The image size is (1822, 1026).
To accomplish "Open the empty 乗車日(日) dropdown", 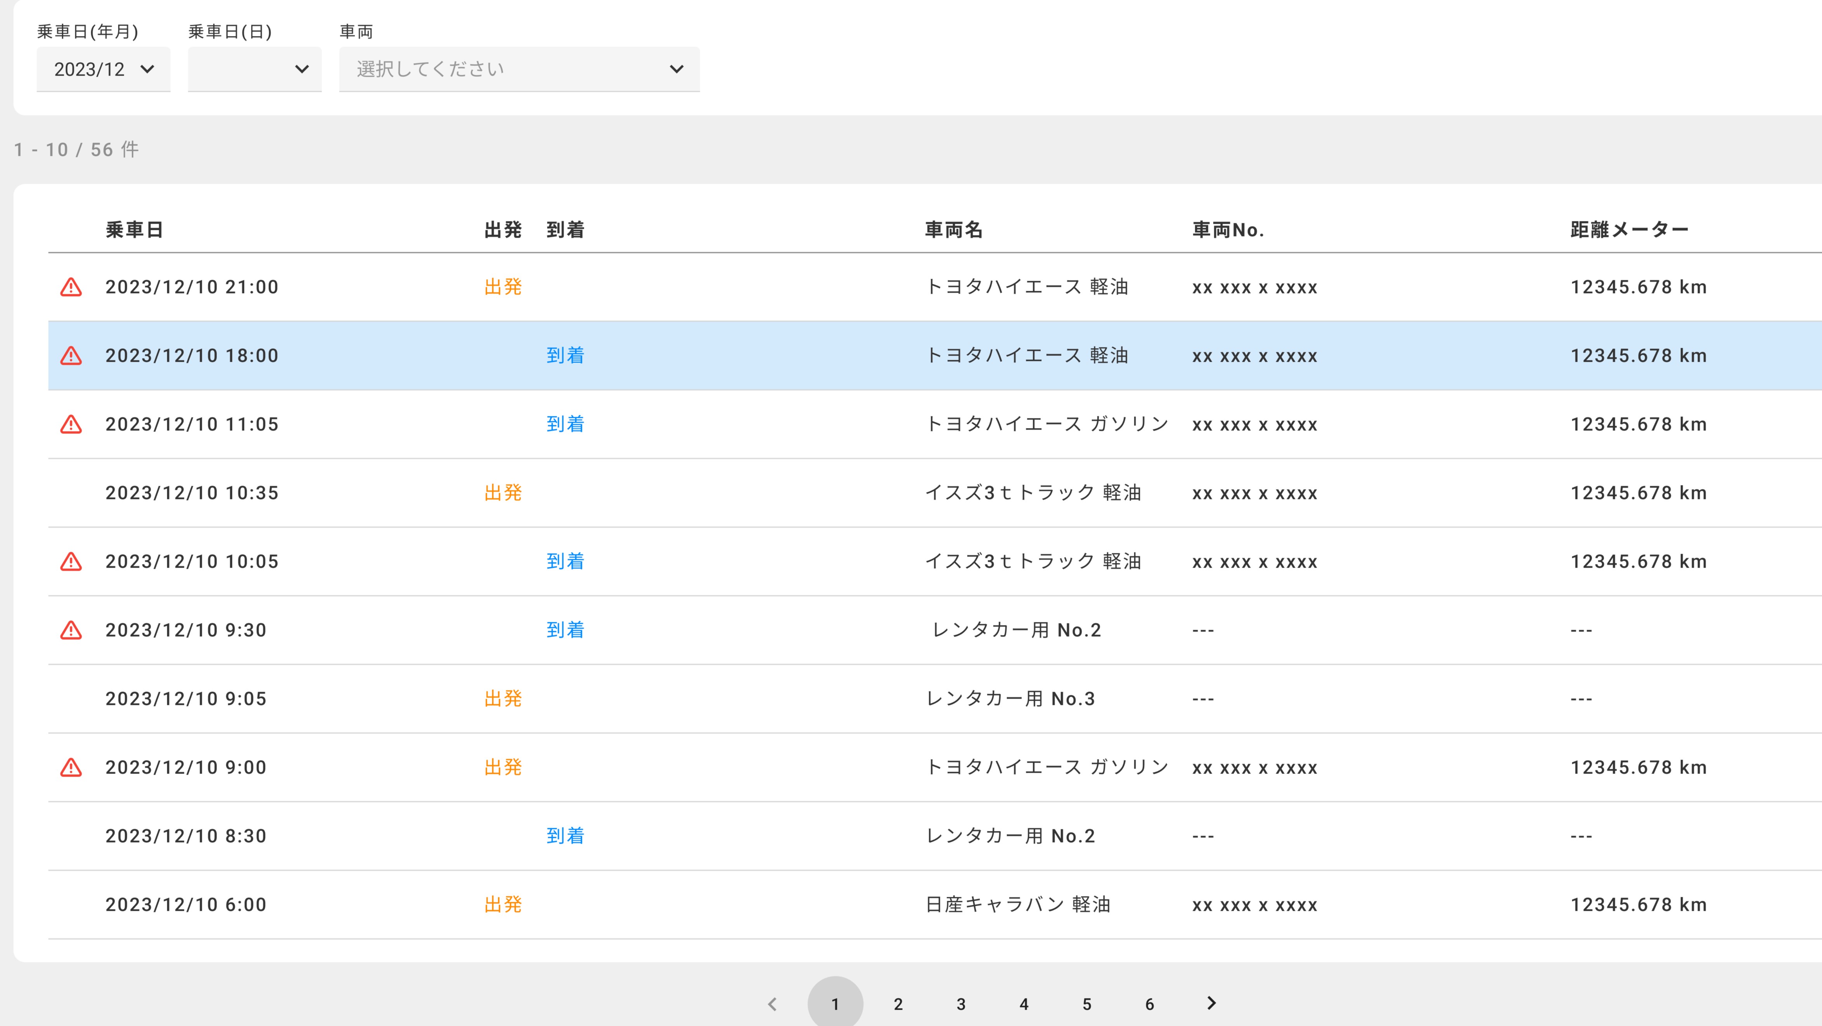I will click(254, 69).
